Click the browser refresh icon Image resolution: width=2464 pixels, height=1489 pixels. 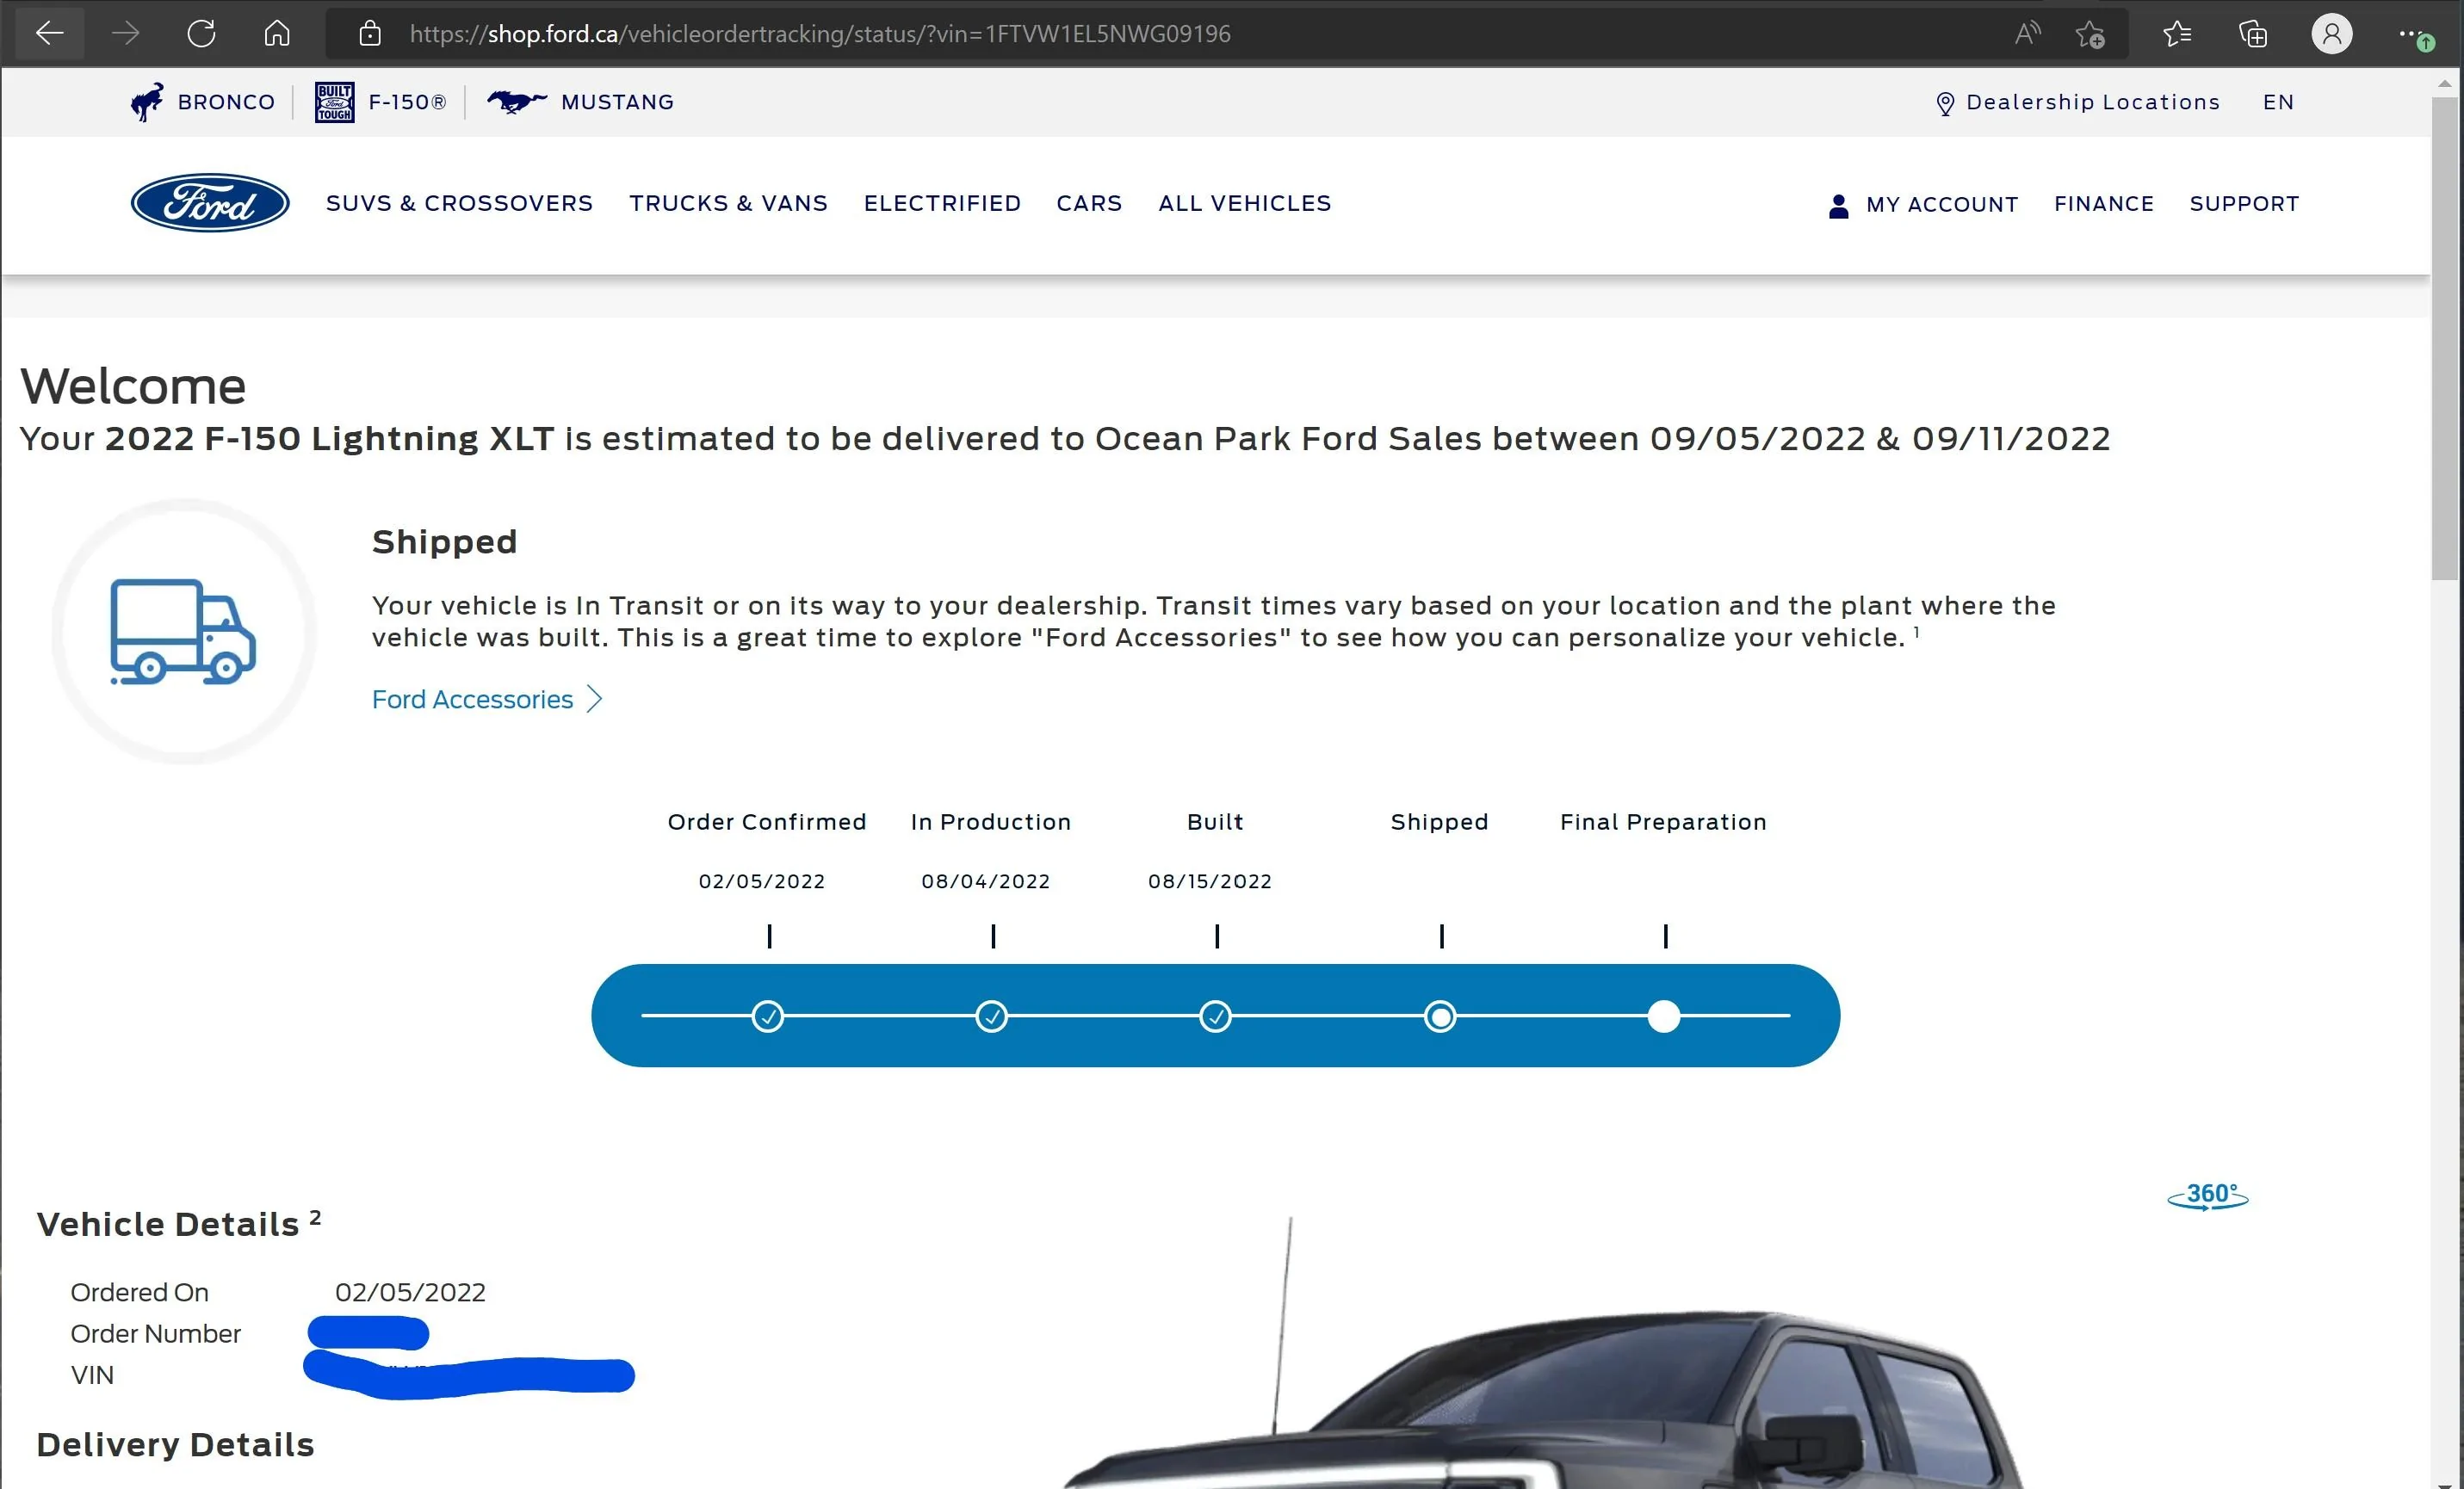(x=201, y=34)
